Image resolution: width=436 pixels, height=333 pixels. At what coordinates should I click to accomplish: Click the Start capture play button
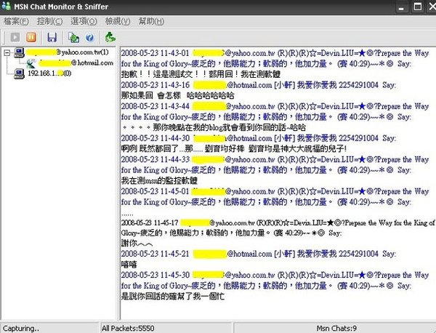point(15,37)
